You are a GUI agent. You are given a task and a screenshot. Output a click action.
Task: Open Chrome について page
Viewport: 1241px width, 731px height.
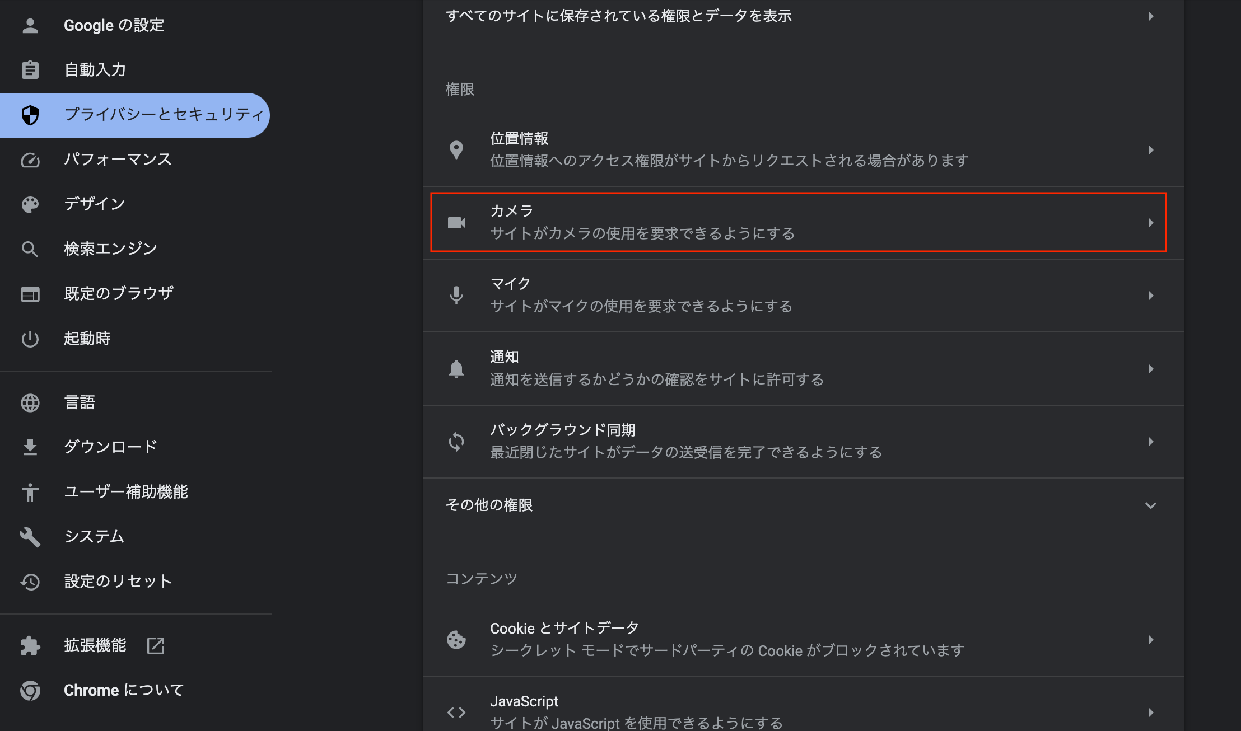[x=134, y=690]
